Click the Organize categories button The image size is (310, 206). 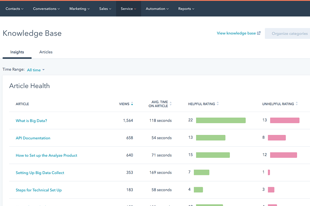click(x=290, y=33)
